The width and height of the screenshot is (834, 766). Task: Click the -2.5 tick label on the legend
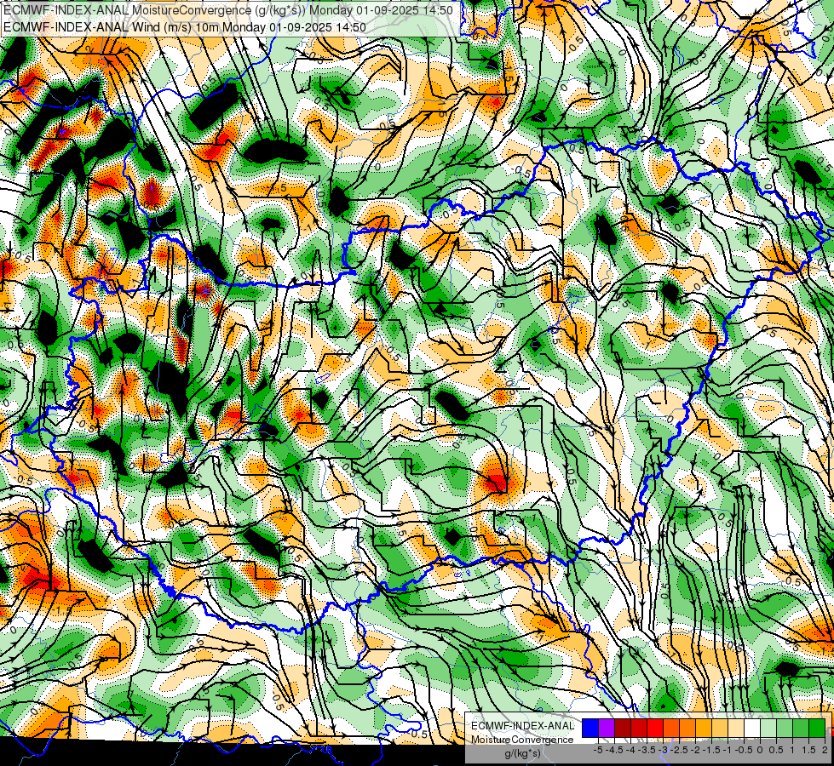pos(679,750)
